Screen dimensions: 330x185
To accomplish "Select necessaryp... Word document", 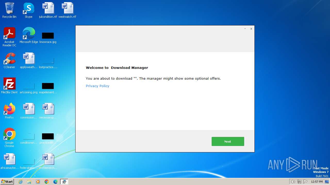I will click(x=48, y=111).
